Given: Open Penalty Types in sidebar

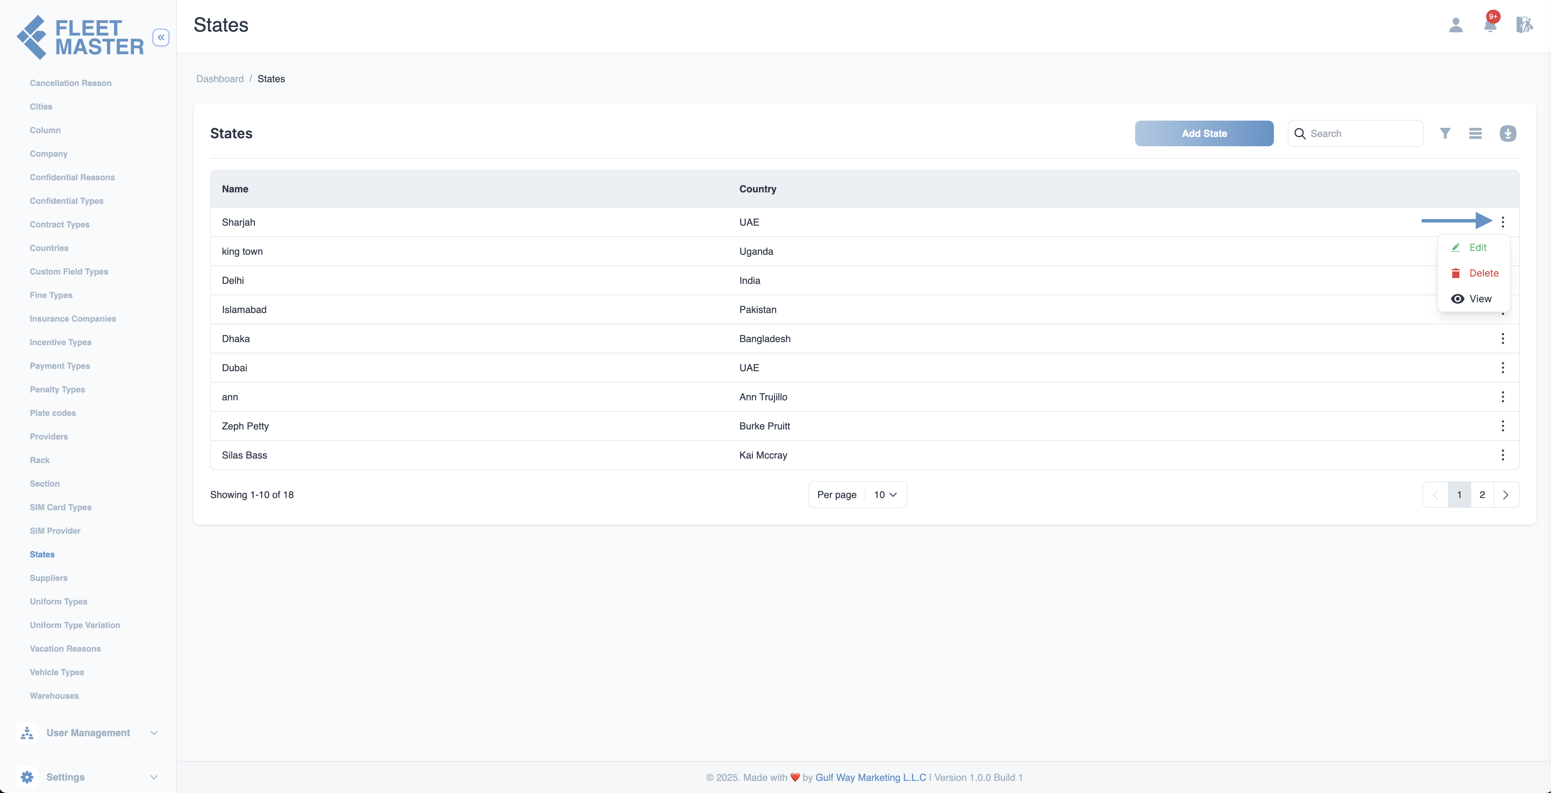Looking at the screenshot, I should (58, 390).
